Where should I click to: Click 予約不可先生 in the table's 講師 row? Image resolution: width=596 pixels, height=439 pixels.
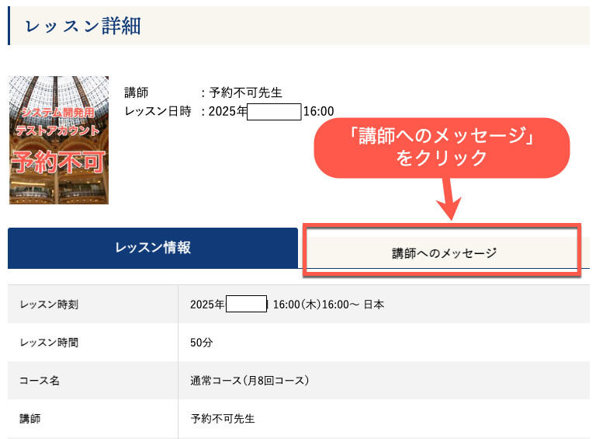[x=223, y=419]
